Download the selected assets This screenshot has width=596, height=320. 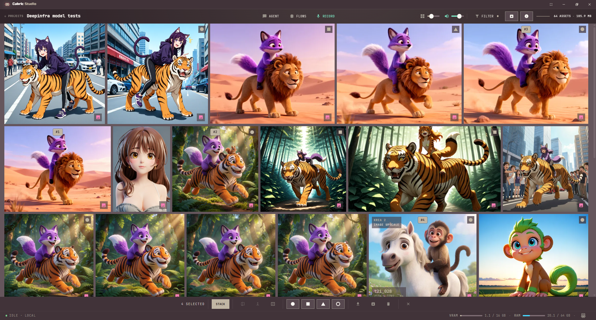358,304
